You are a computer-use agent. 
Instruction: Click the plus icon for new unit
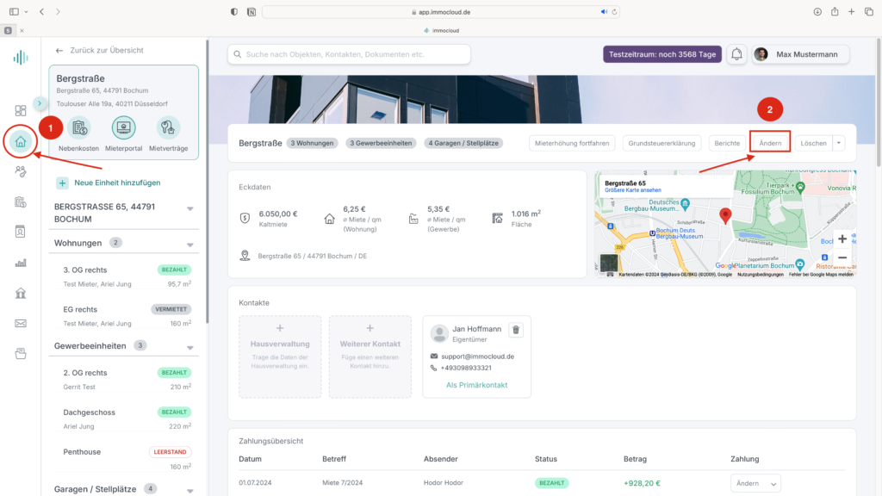point(62,183)
